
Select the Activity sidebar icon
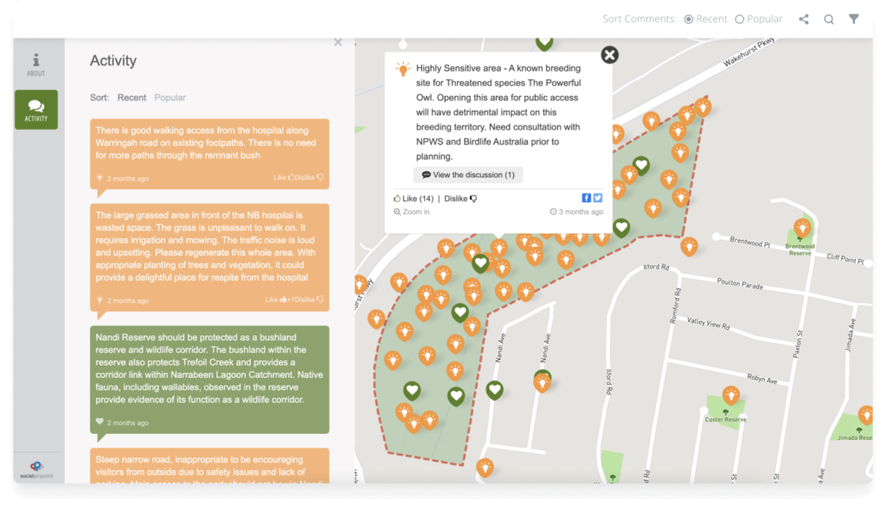click(x=36, y=110)
